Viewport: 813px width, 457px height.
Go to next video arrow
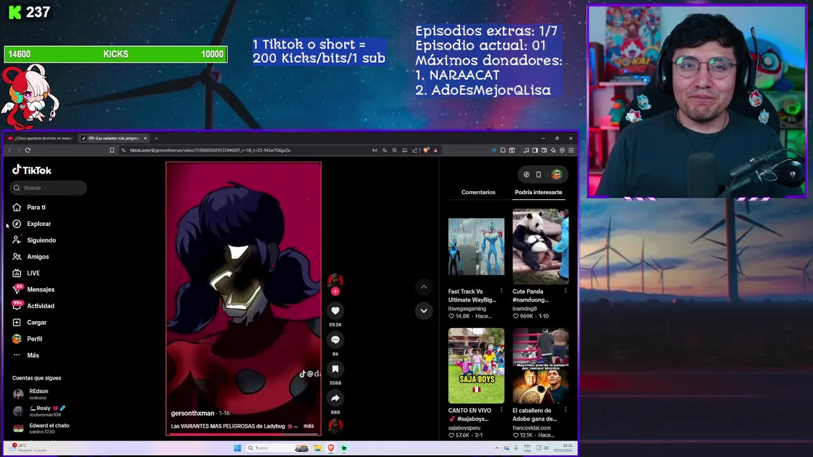point(424,310)
